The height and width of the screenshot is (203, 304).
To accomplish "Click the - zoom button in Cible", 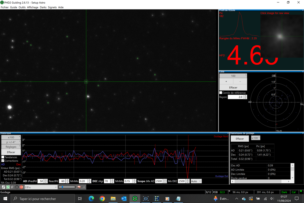I will coord(240,82).
